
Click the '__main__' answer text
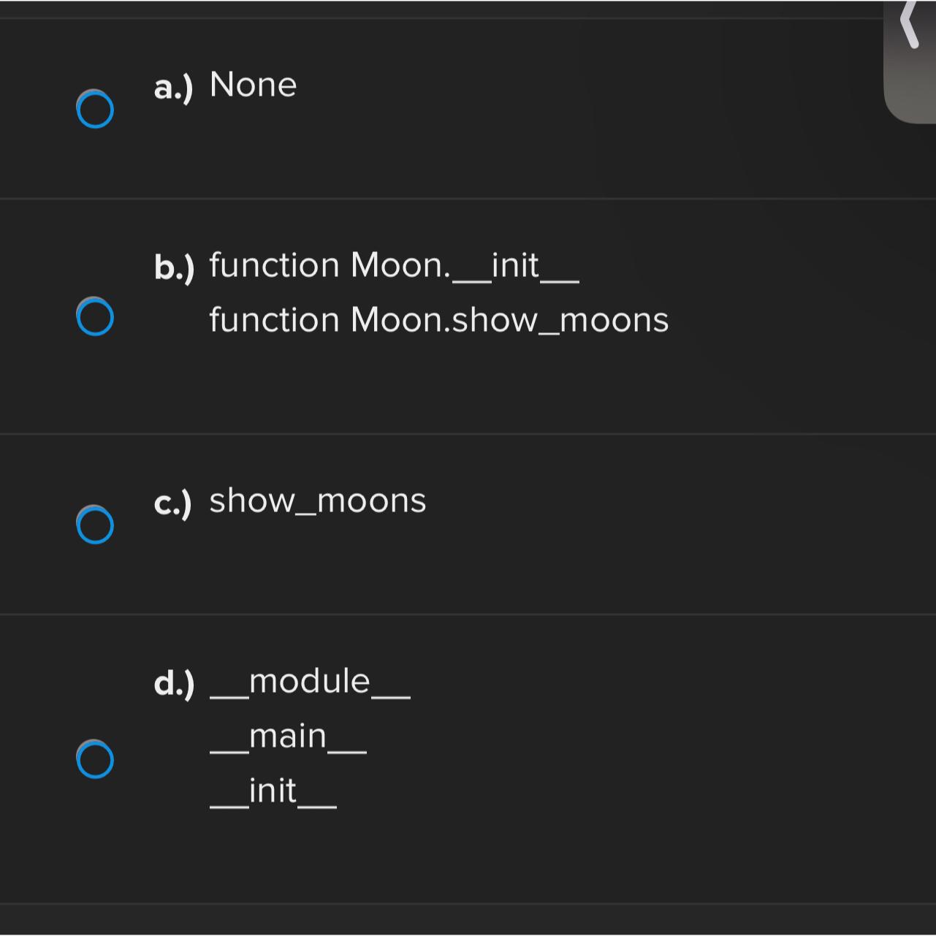click(289, 735)
